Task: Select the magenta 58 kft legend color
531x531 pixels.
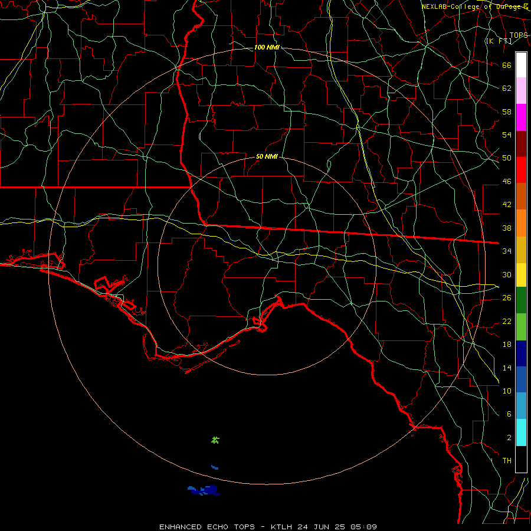Action: tap(521, 117)
